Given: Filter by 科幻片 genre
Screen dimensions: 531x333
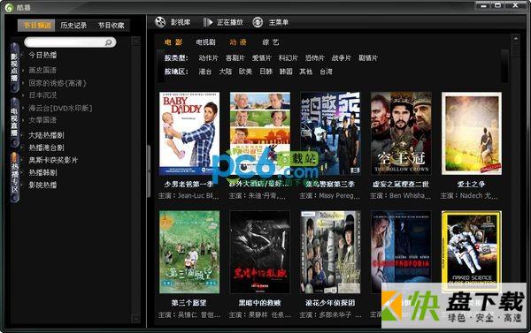Looking at the screenshot, I should click(289, 58).
